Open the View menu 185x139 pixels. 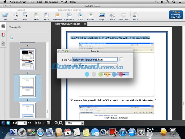[x=64, y=2]
